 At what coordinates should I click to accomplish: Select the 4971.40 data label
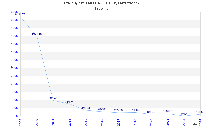tap(37, 34)
